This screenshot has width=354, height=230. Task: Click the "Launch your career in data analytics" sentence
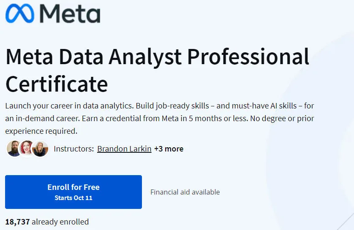[70, 106]
